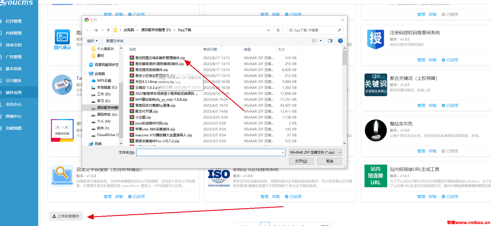The image size is (491, 226).
Task: Open the file dialog help icon
Action: pyautogui.click(x=340, y=41)
